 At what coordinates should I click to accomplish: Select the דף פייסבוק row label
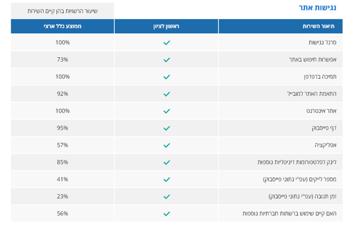[x=324, y=128]
